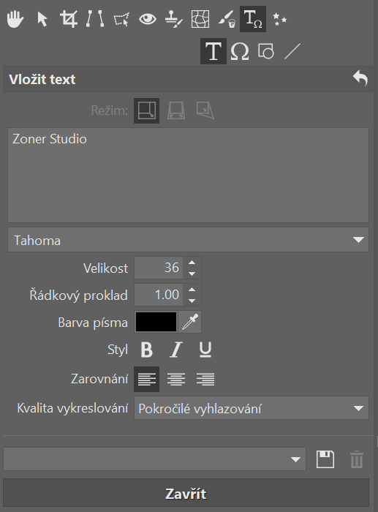The width and height of the screenshot is (378, 512).
Task: Select the Insert shape tool
Action: (x=265, y=51)
